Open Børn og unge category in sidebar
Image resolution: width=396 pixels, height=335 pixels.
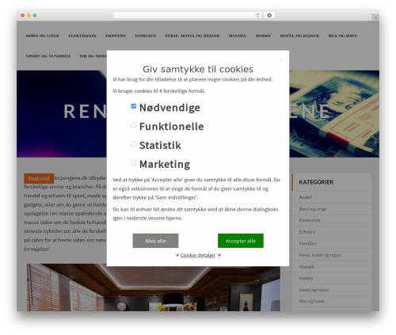pos(313,209)
